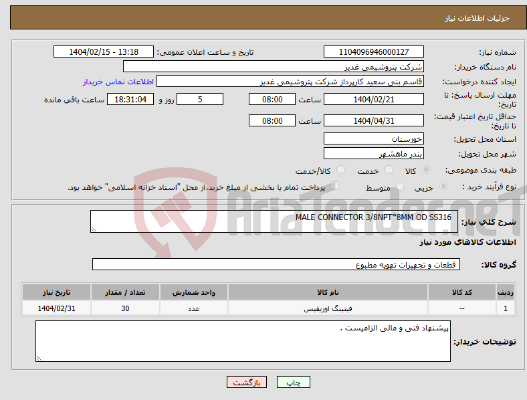Select the متوسط purchase type radio
This screenshot has width=527, height=400.
(400, 186)
